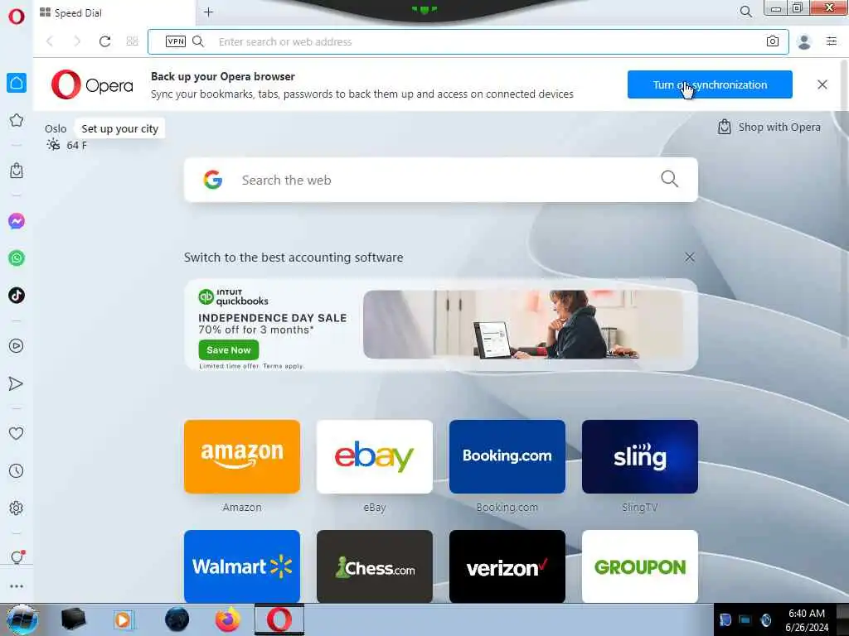Screen dimensions: 849x636
Task: Click the page vertical scrollbar
Action: [845, 205]
